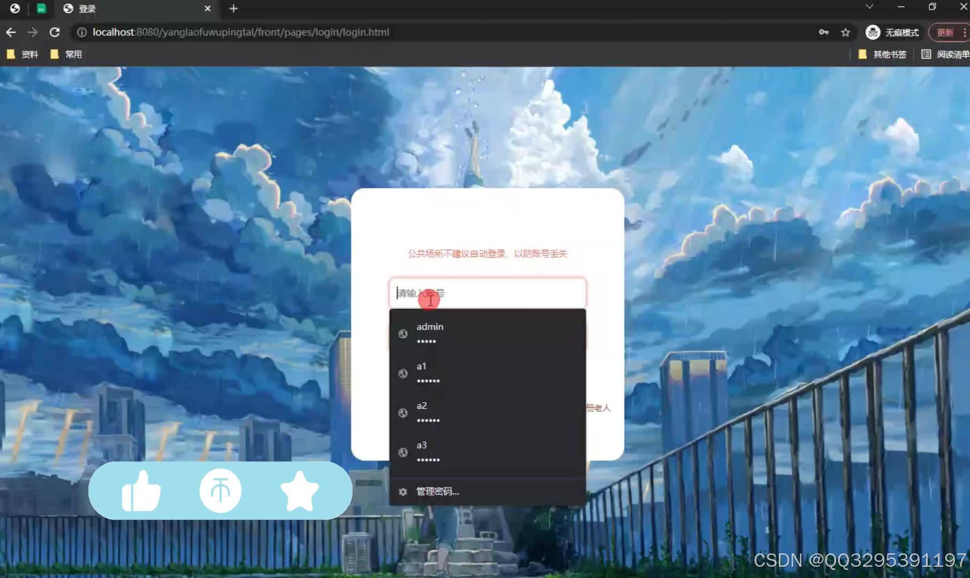
Task: Bookmark this page with the star icon
Action: coord(845,32)
